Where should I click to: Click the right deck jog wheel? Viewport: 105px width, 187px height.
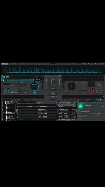coord(72,86)
